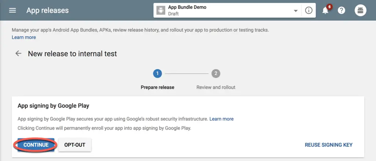
Task: Follow Learn more link under page description
Action: click(x=24, y=37)
